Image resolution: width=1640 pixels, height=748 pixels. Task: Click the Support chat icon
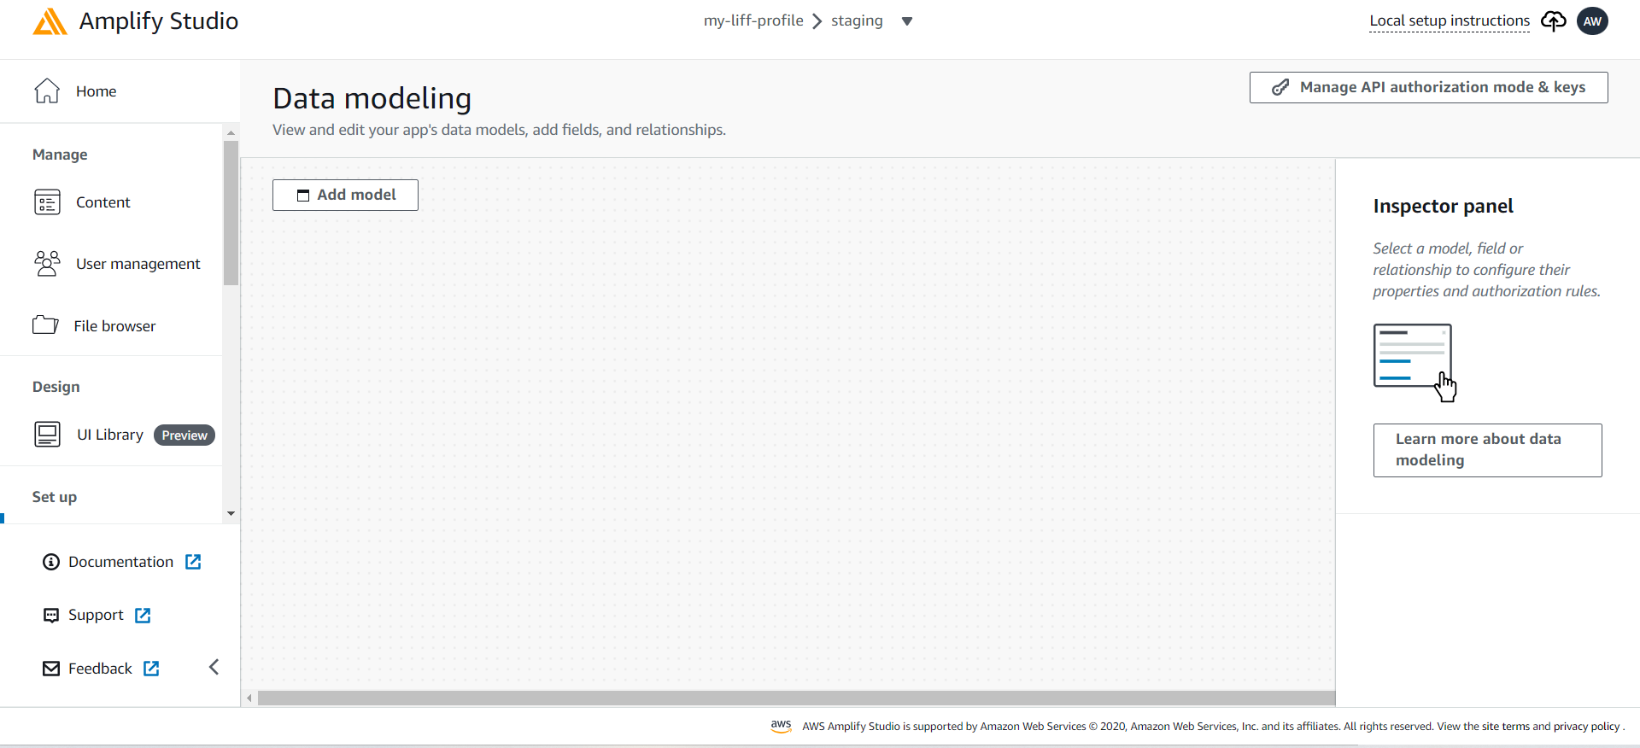tap(51, 616)
